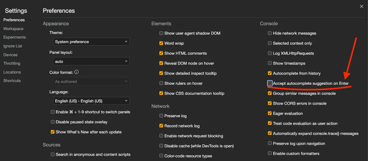Toggle Preserve log under Network
368x161 pixels.
point(161,116)
